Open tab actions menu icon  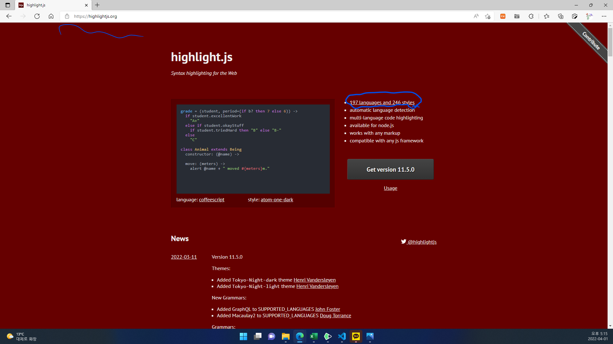pos(8,5)
